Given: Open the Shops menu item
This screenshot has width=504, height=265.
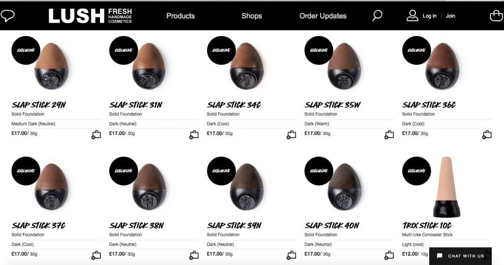Looking at the screenshot, I should point(252,16).
